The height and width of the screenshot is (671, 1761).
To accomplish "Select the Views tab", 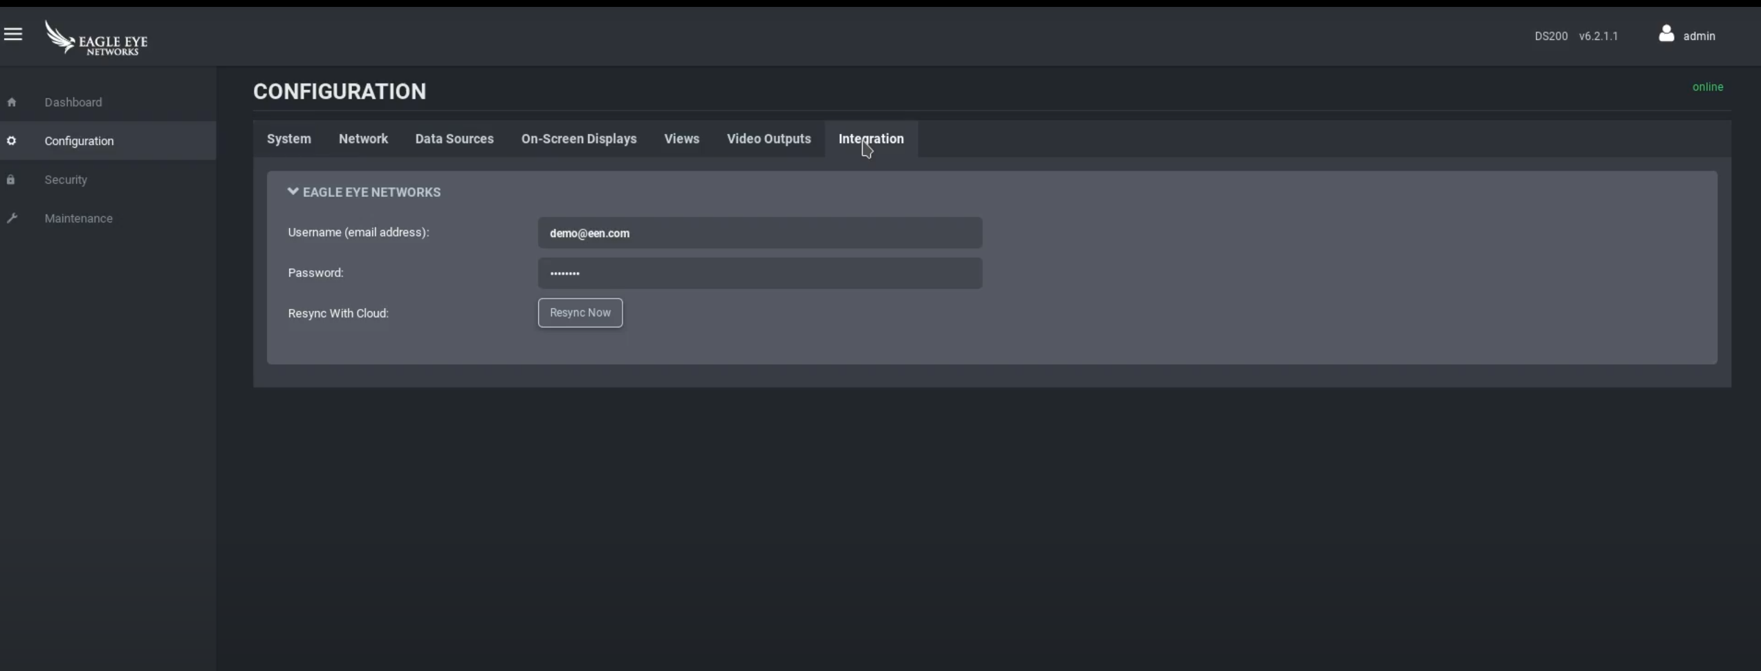I will [682, 139].
